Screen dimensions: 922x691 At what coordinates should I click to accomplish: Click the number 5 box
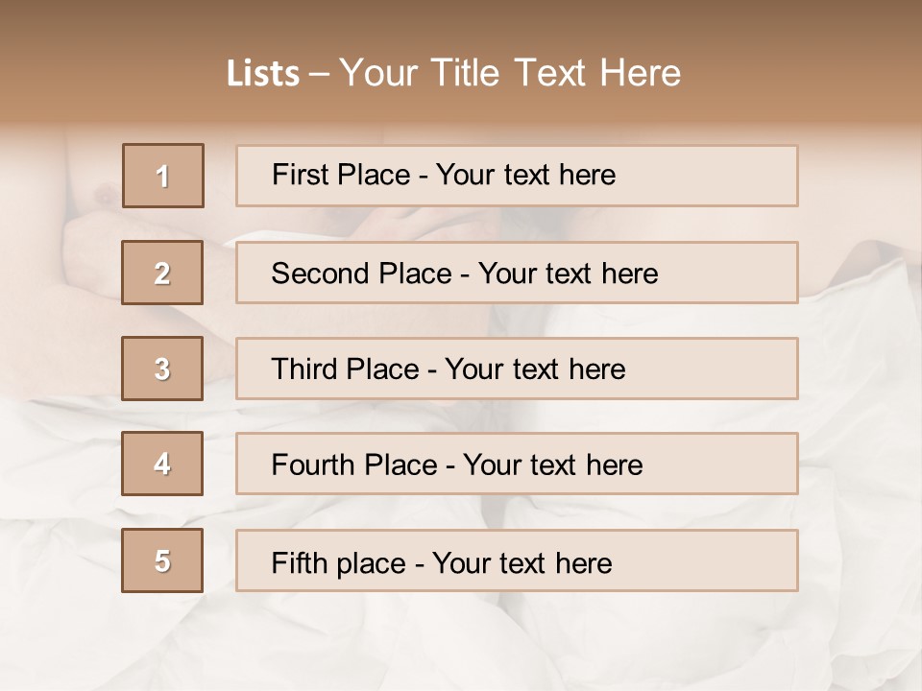coord(162,560)
